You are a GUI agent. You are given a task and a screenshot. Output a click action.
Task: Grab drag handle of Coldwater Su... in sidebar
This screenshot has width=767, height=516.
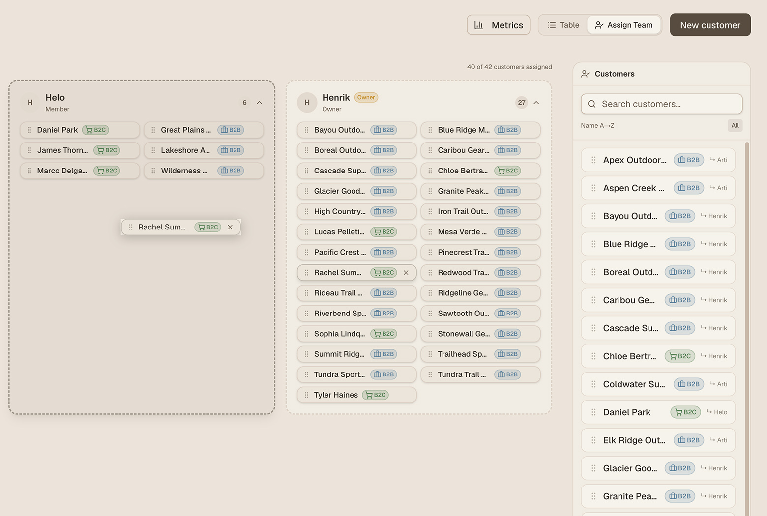(593, 384)
